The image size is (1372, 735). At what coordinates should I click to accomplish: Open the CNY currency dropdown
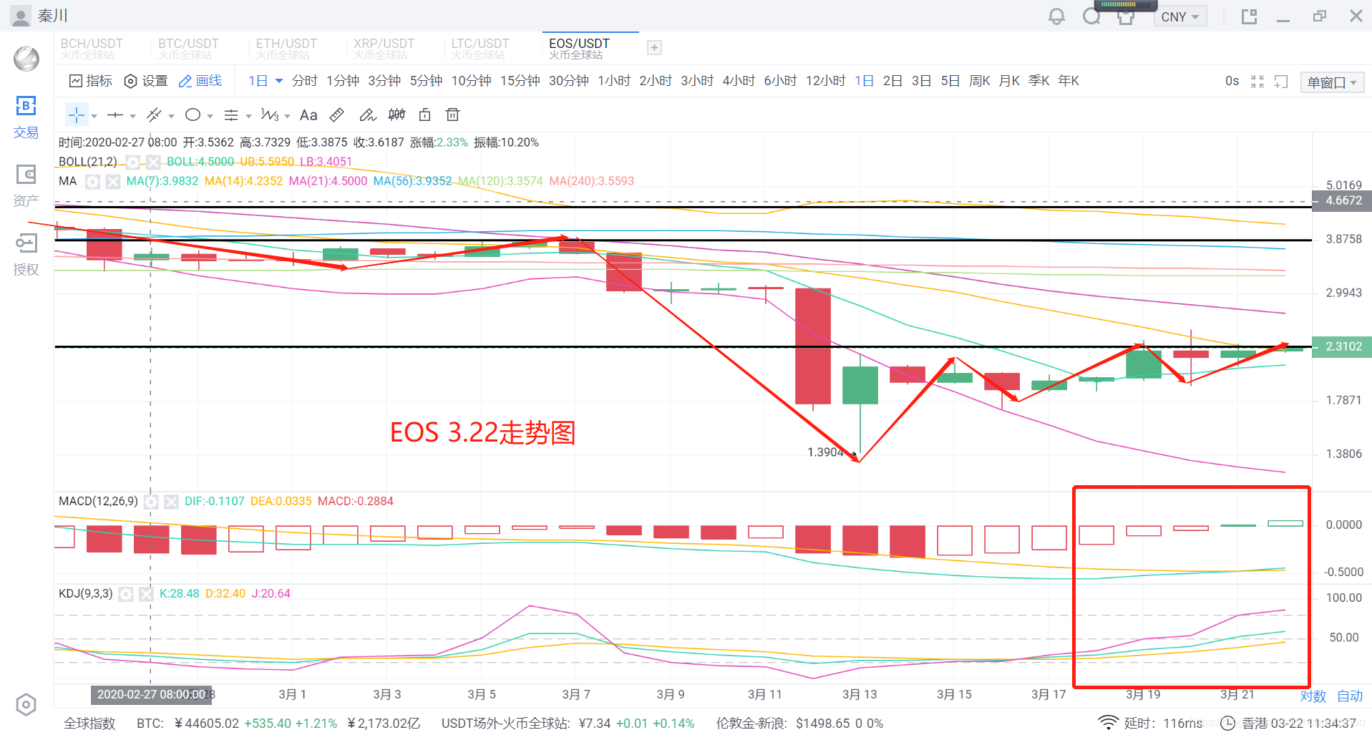click(x=1179, y=16)
